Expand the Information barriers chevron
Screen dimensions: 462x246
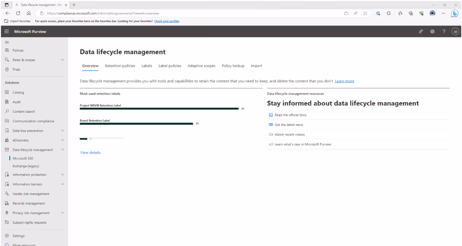tap(62, 184)
